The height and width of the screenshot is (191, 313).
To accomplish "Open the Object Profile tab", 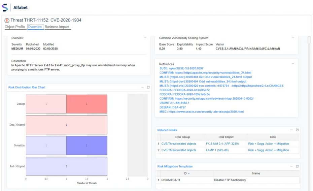I will coord(15,27).
